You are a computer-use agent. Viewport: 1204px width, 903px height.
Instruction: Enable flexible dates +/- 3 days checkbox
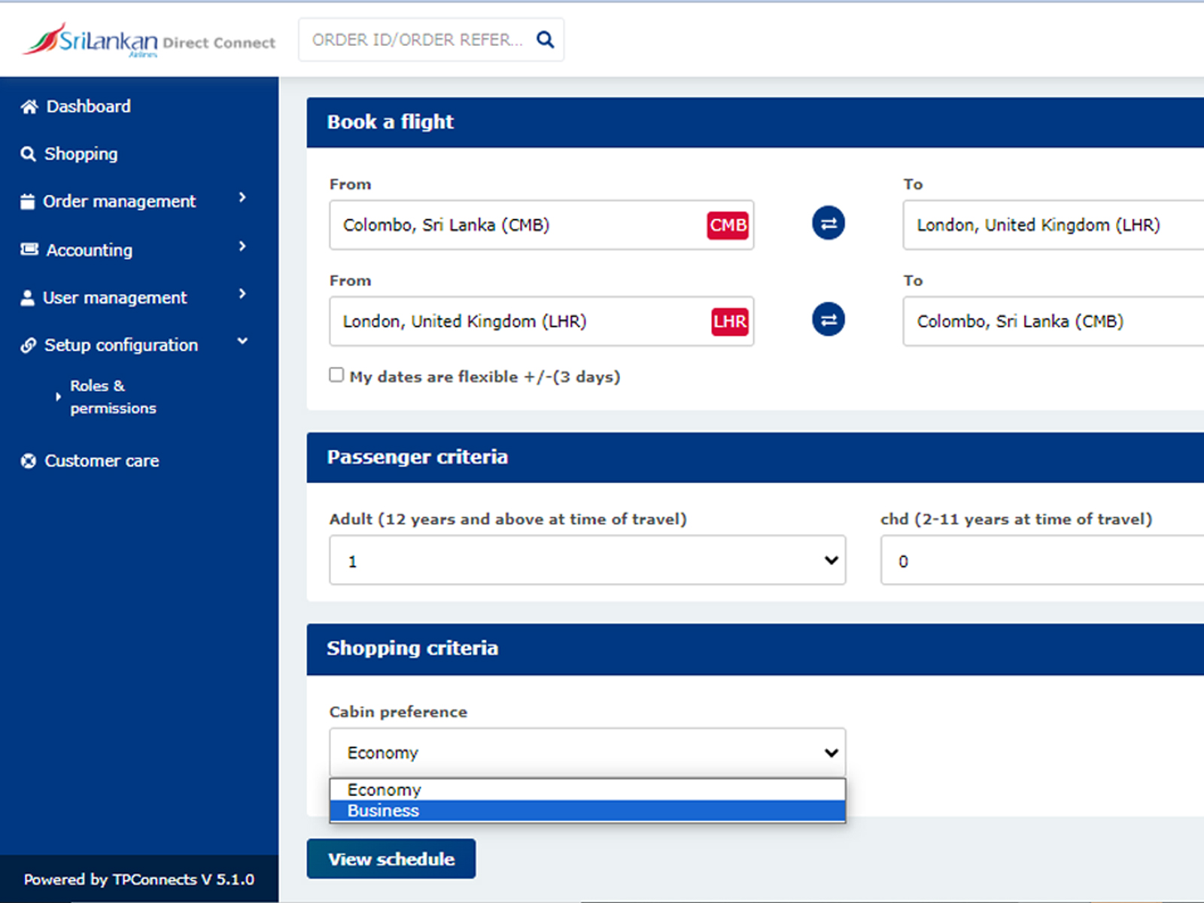(x=336, y=375)
